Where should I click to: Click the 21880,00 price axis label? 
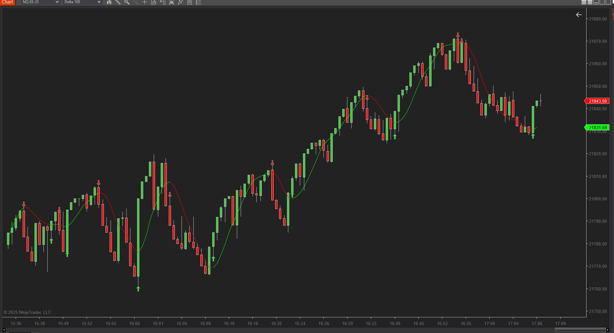tap(598, 19)
